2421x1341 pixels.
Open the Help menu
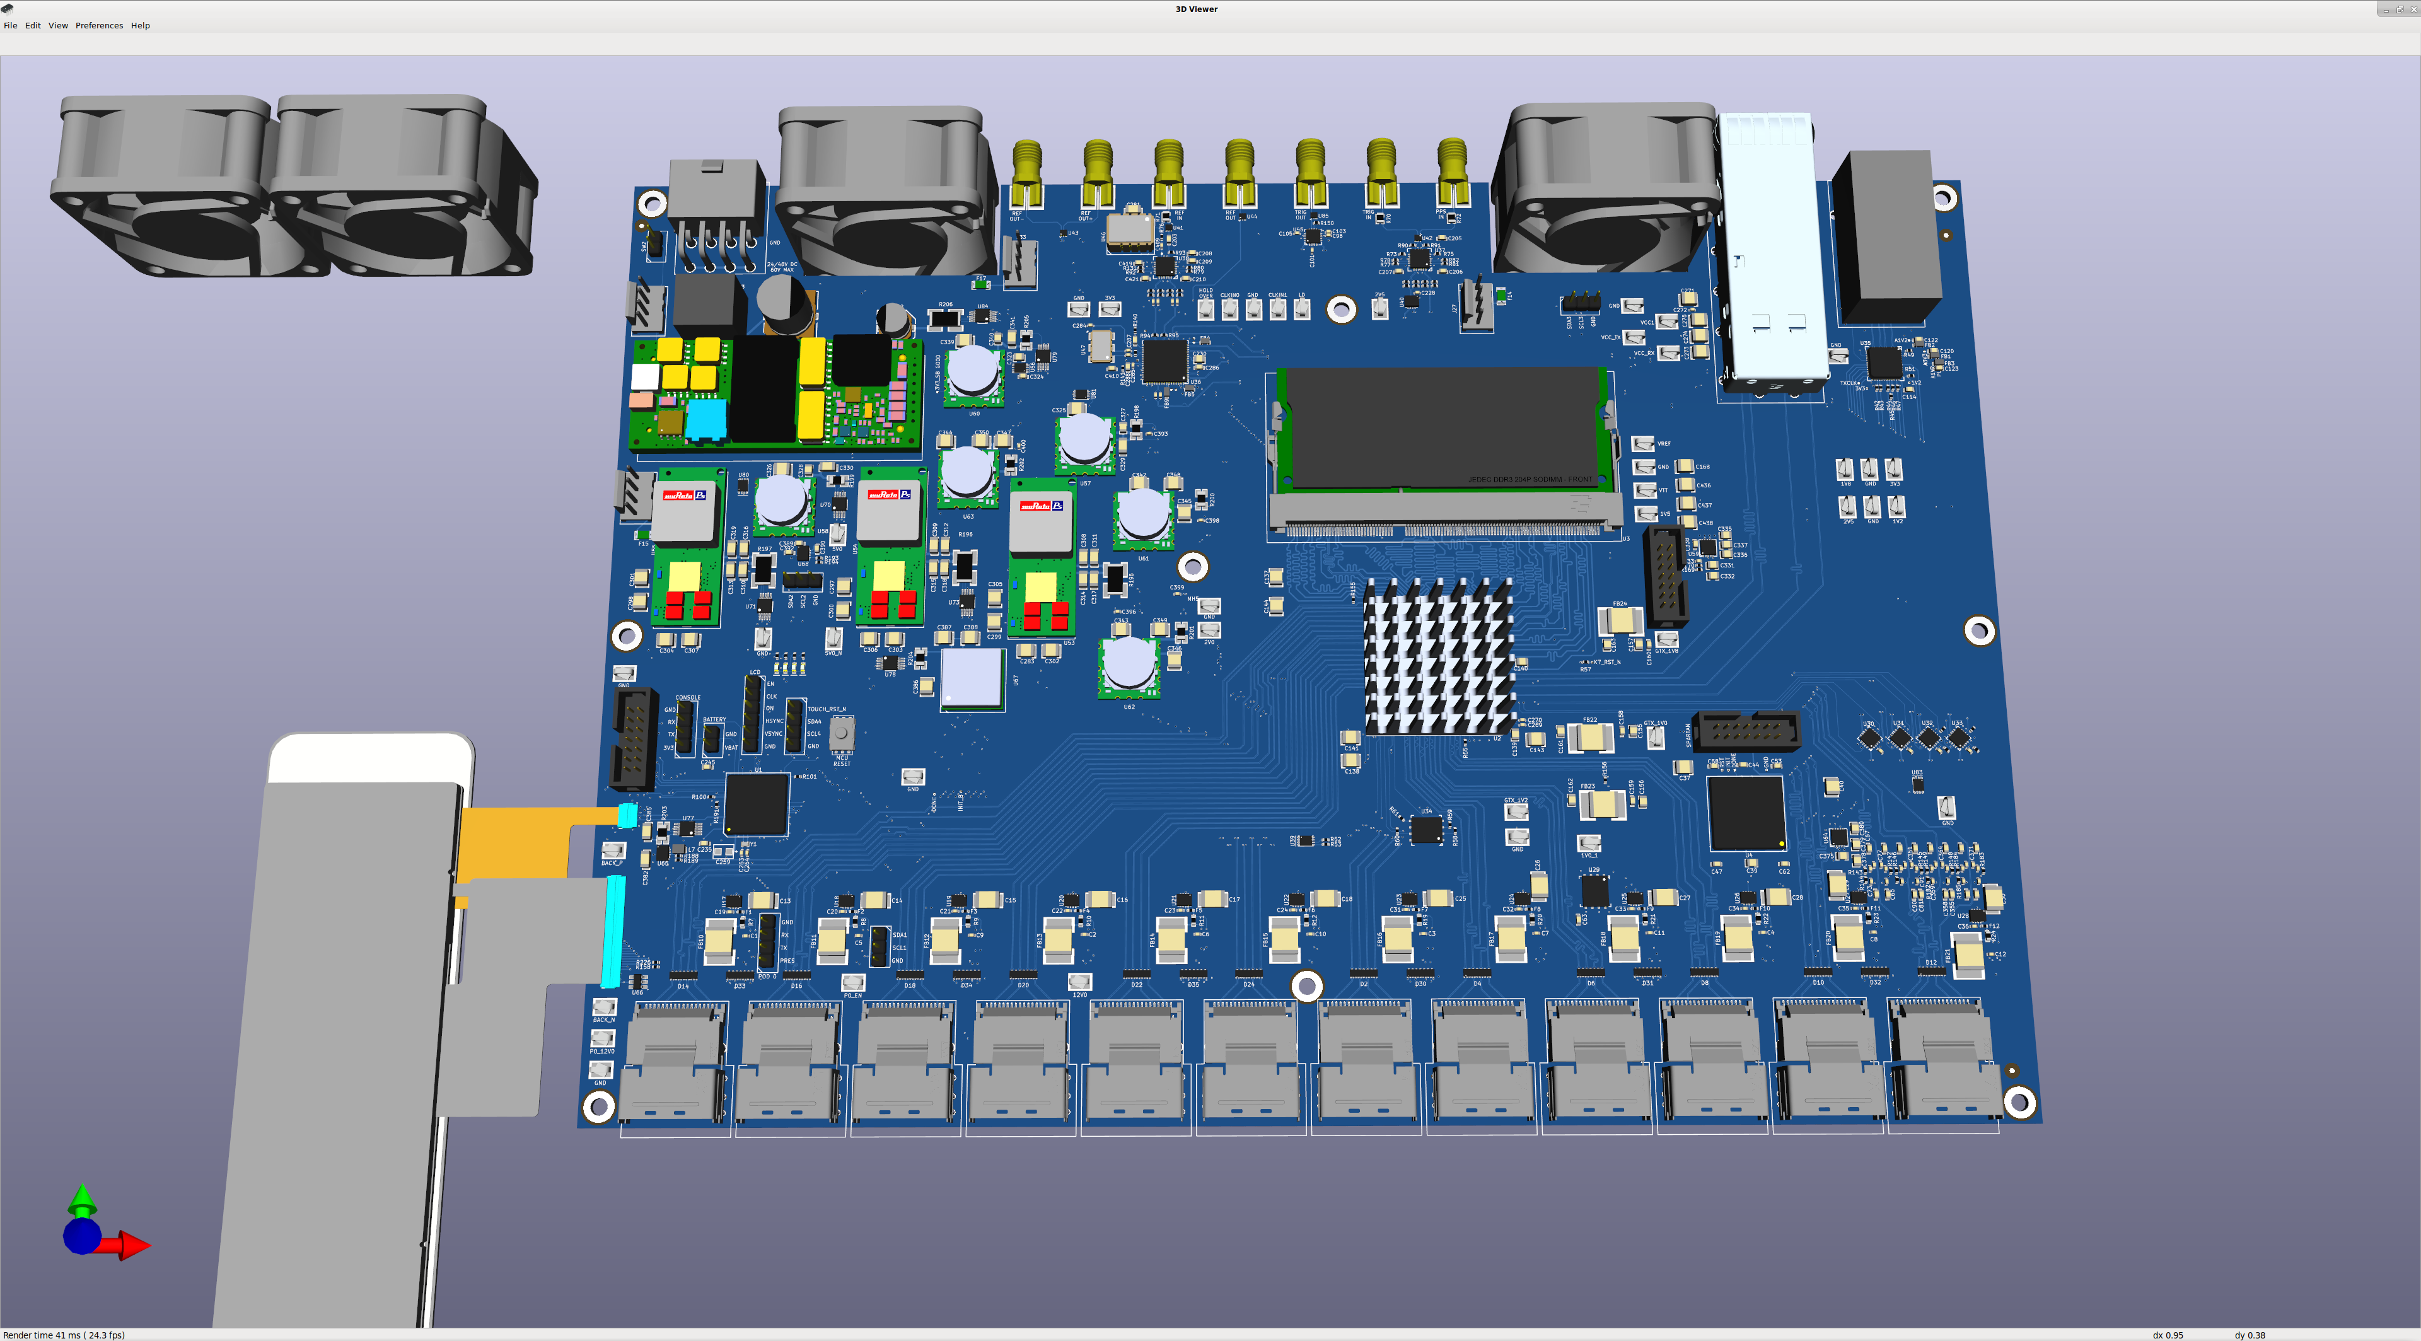tap(140, 25)
